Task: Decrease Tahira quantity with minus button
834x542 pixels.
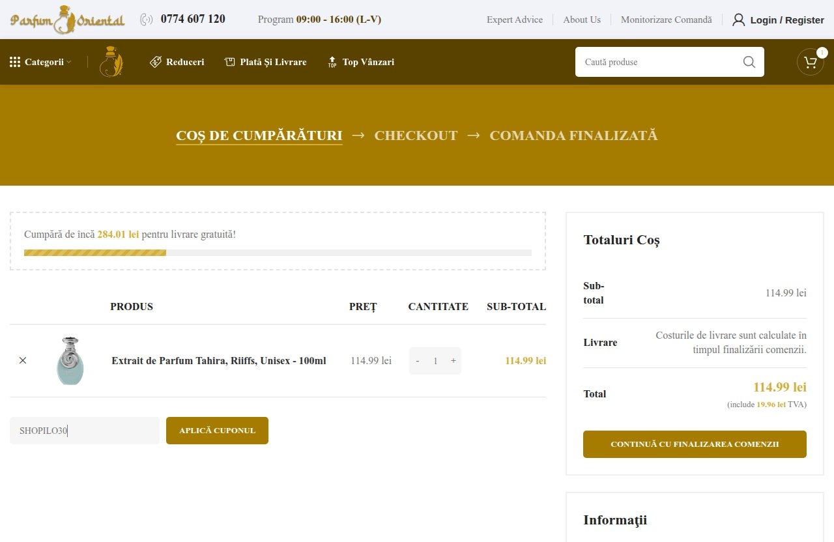Action: tap(418, 361)
